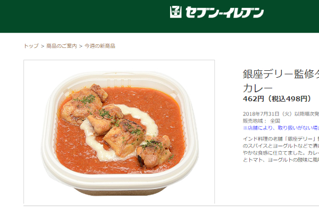Go to トップ breadcrumb link
319x213 pixels.
(x=31, y=46)
